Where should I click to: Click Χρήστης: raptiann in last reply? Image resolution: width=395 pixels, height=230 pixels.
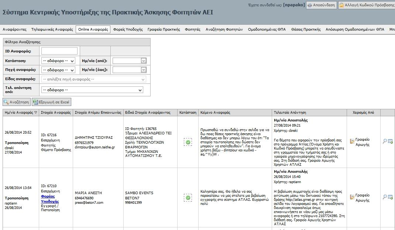[x=287, y=182]
